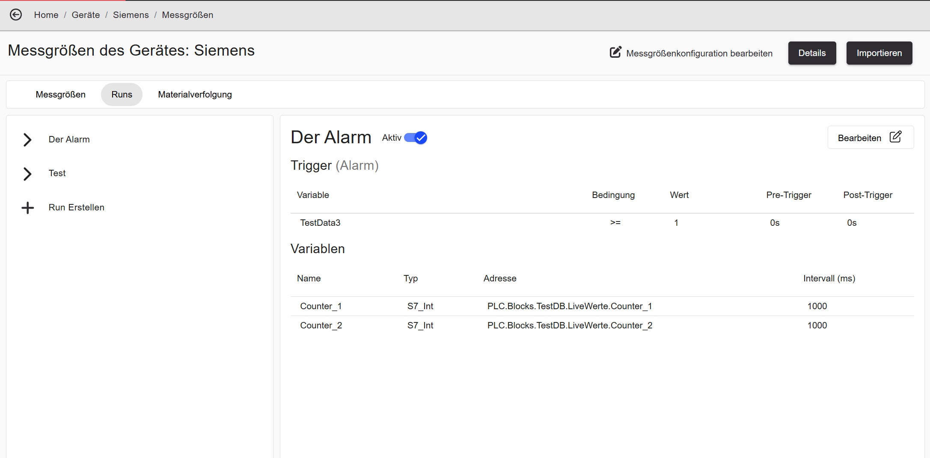
Task: Switch to the Messgrößen tab
Action: click(x=61, y=95)
